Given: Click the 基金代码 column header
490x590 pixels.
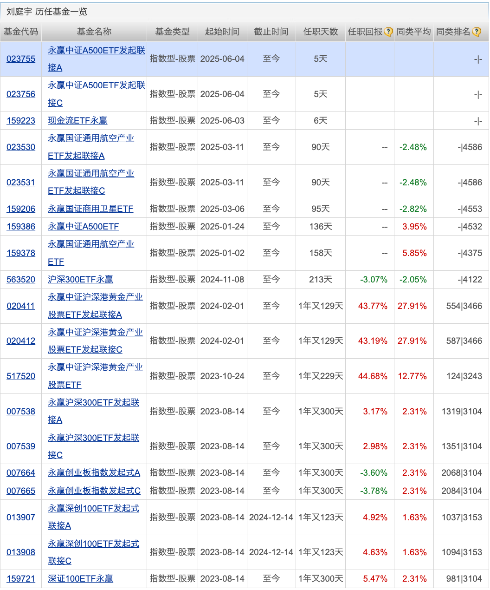Looking at the screenshot, I should tap(21, 32).
